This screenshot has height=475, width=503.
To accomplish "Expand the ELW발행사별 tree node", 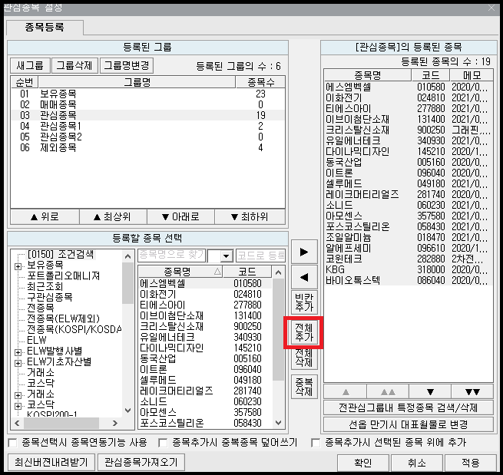I will pos(18,352).
